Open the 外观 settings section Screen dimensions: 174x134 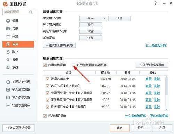click(x=15, y=37)
